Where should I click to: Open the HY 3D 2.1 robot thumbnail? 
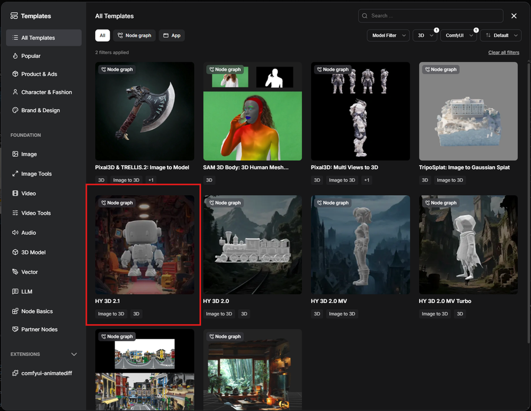click(145, 245)
